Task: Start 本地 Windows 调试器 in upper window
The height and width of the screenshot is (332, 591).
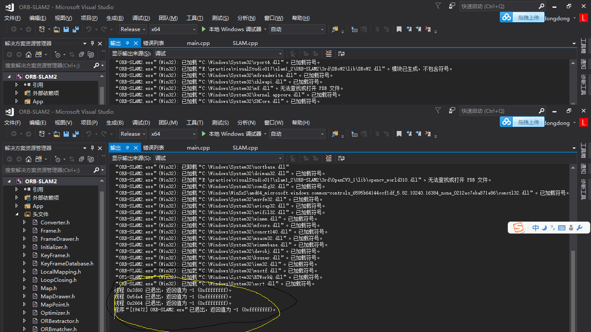Action: 232,29
